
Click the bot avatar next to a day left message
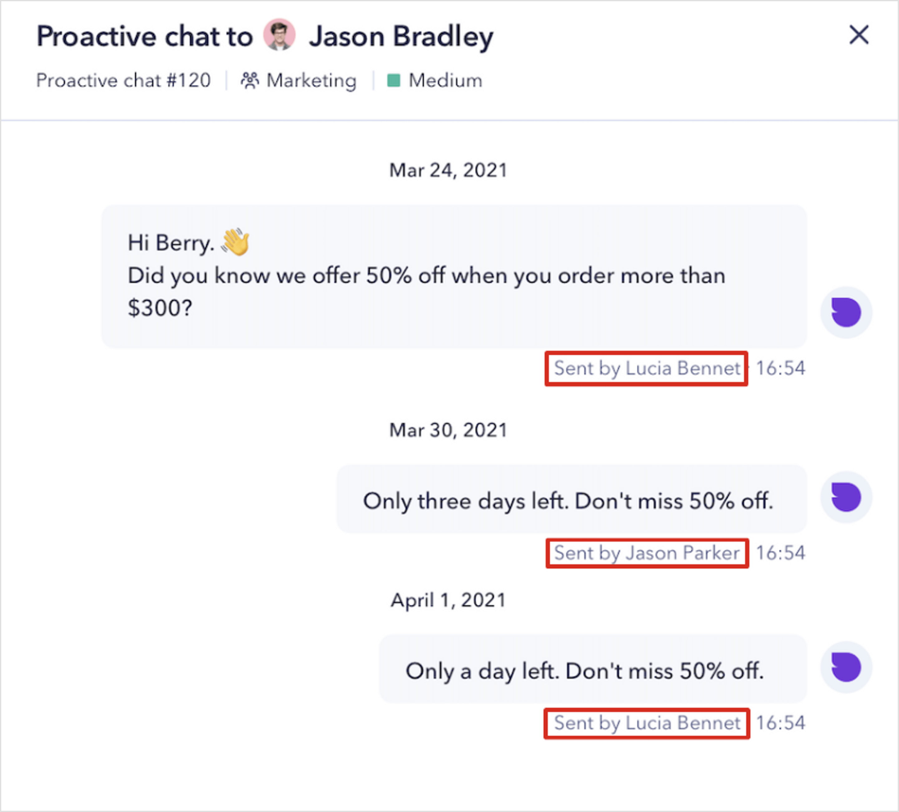pyautogui.click(x=846, y=667)
